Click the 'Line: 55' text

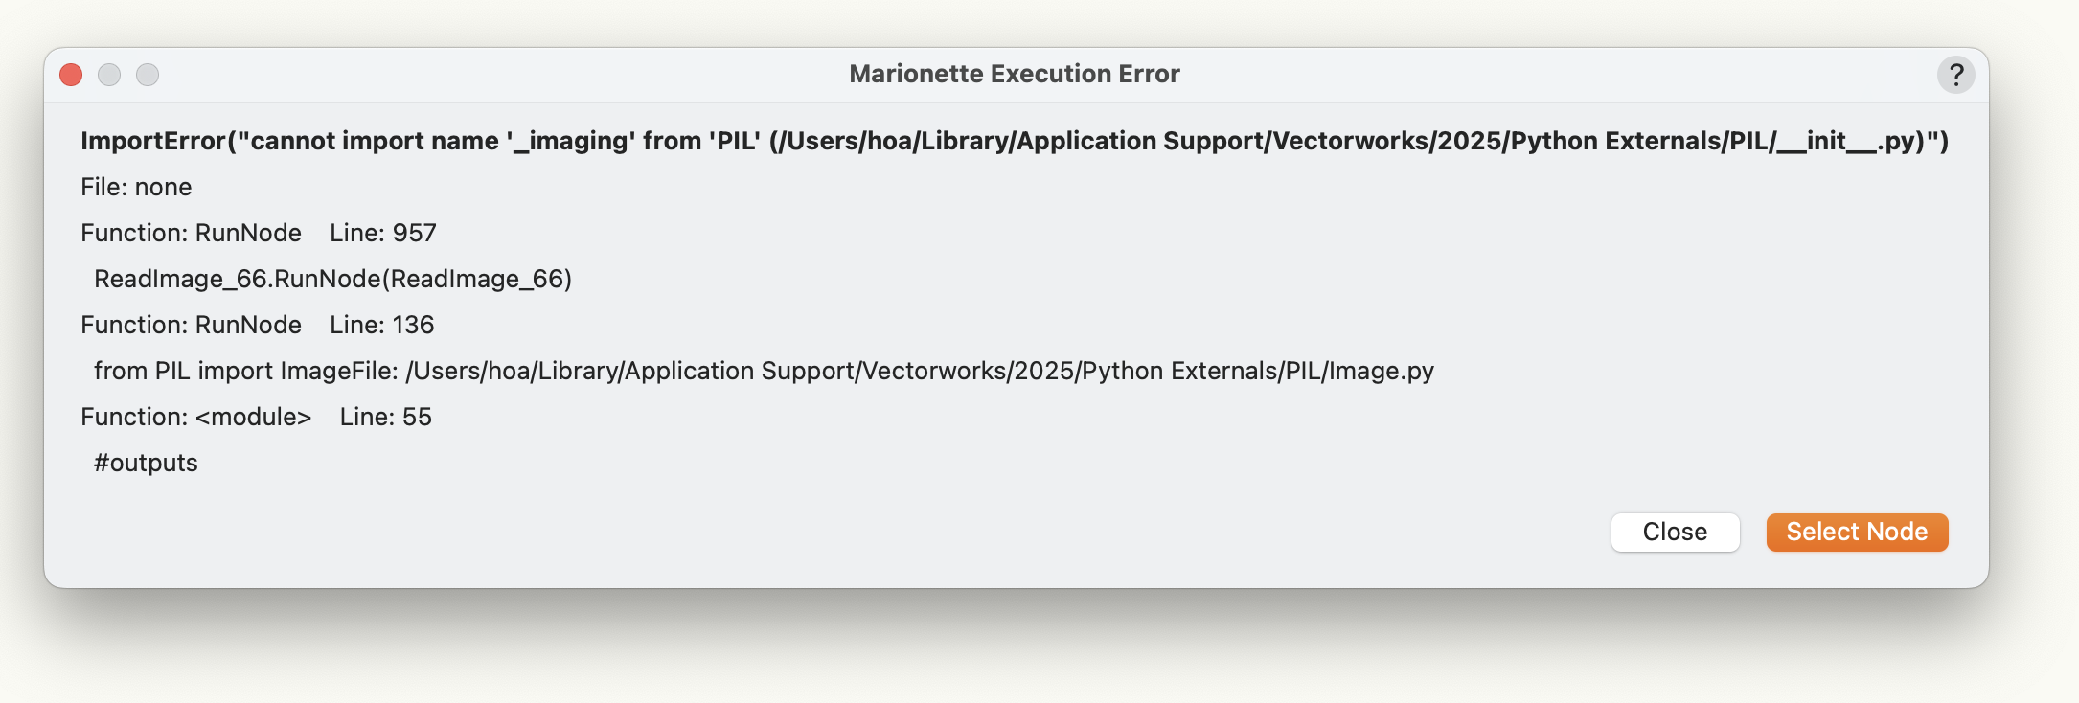click(385, 417)
